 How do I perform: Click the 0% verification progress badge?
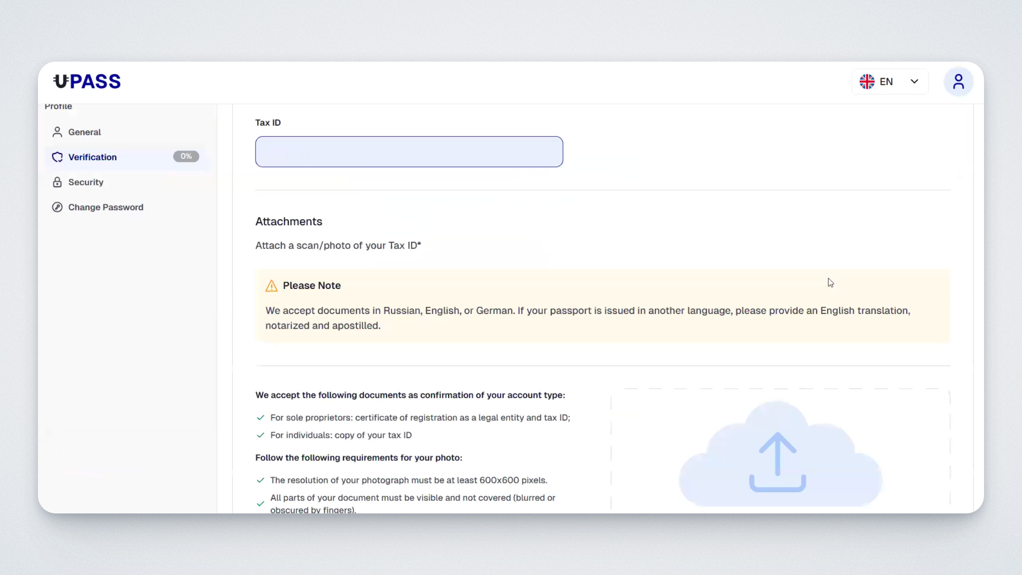(186, 156)
